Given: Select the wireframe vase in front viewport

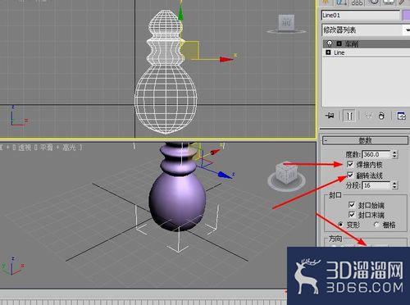Looking at the screenshot, I should [x=166, y=72].
